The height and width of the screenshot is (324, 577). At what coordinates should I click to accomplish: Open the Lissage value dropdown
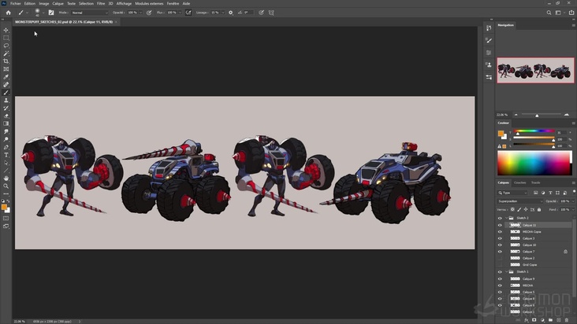(x=223, y=13)
